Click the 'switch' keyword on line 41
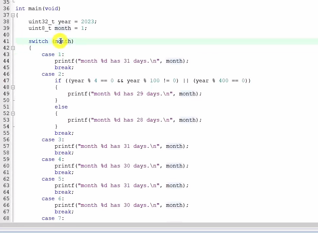The width and height of the screenshot is (318, 233). tap(38, 41)
